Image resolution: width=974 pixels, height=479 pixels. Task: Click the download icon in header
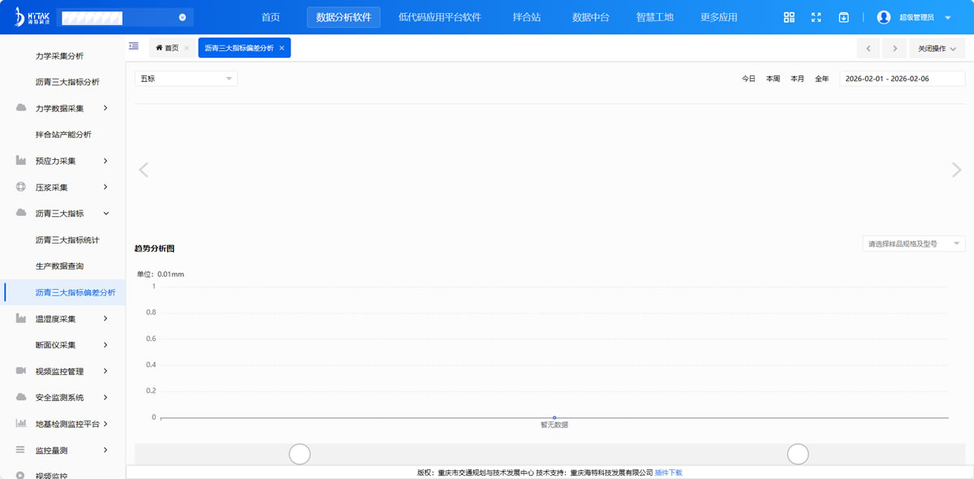(844, 17)
